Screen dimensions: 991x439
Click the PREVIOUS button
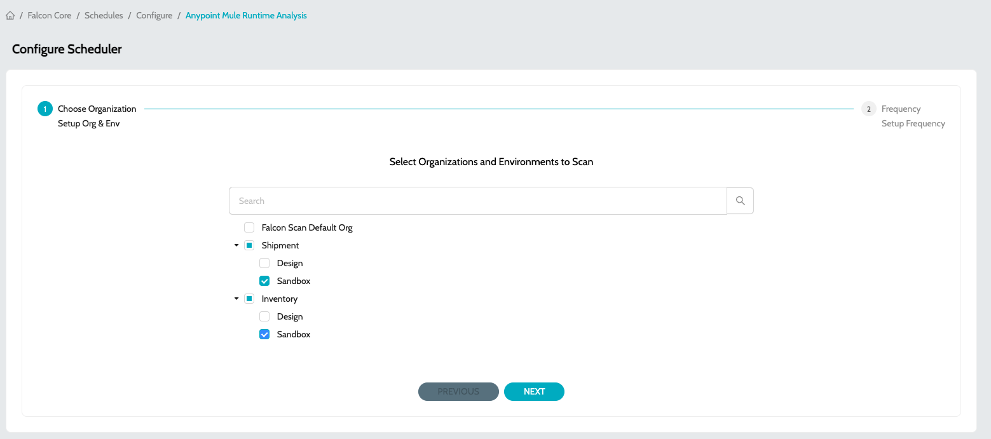point(458,392)
